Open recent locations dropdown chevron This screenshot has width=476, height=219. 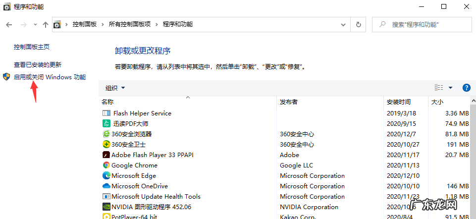35,25
